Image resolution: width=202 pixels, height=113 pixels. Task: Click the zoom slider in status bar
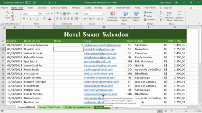coord(186,111)
